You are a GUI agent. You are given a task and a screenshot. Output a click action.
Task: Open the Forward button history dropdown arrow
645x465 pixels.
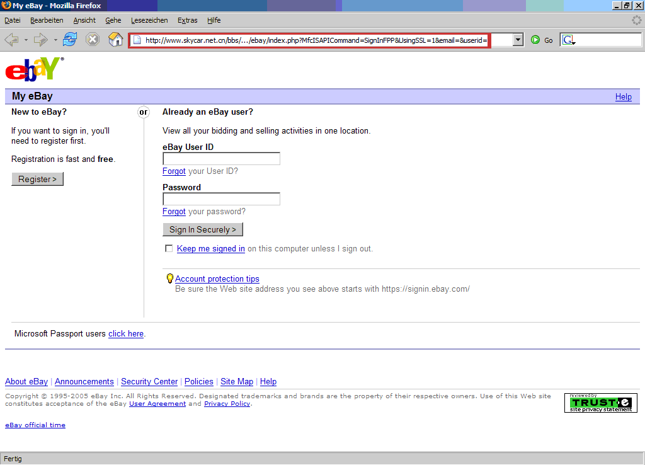[55, 40]
